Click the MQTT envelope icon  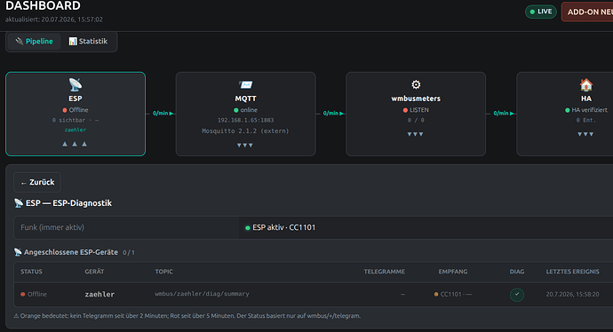coord(245,84)
